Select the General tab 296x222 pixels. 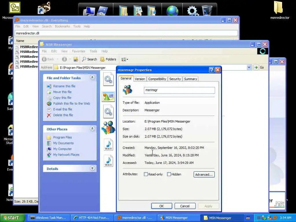coord(126,78)
